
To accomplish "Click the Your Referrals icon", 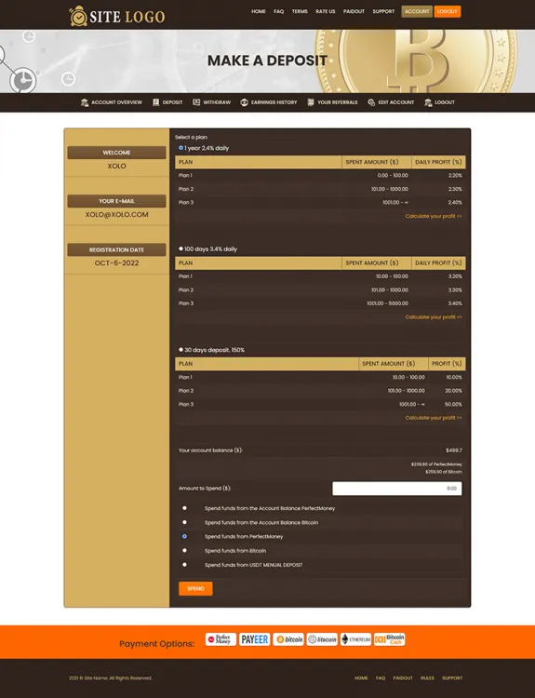I will (311, 102).
